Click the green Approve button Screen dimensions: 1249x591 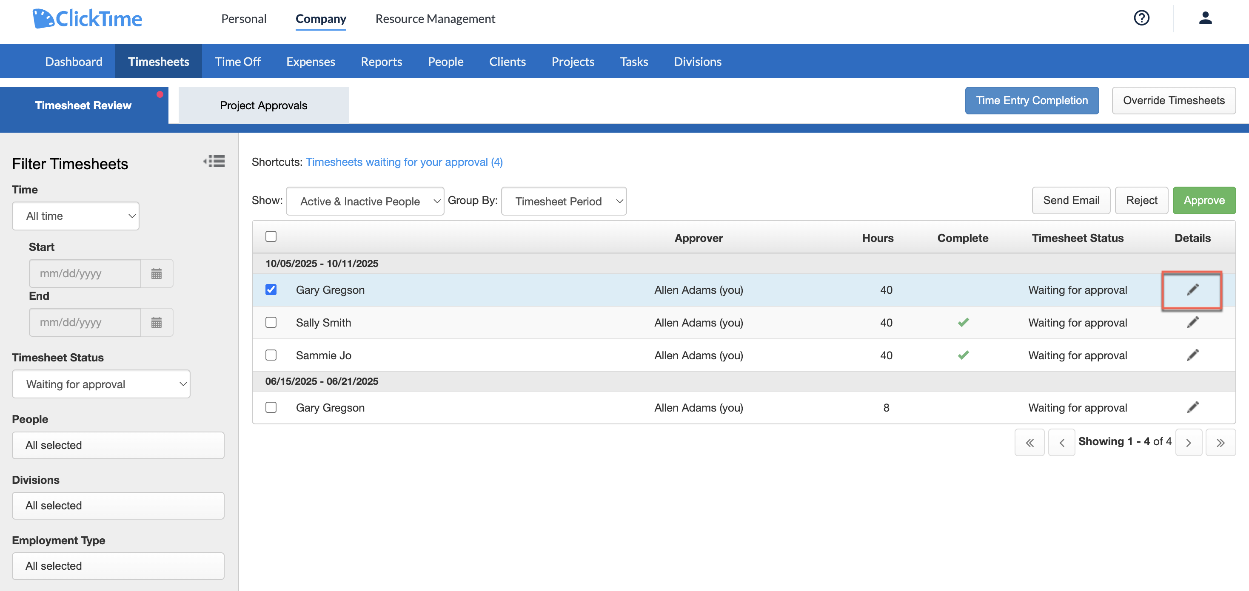[x=1204, y=200]
